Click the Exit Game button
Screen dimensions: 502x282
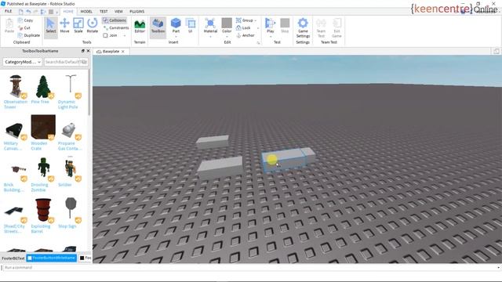point(336,28)
